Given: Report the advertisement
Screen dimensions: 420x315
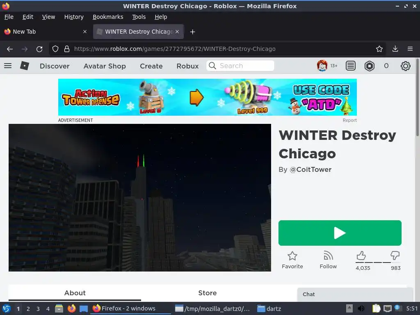Looking at the screenshot, I should coord(349,120).
